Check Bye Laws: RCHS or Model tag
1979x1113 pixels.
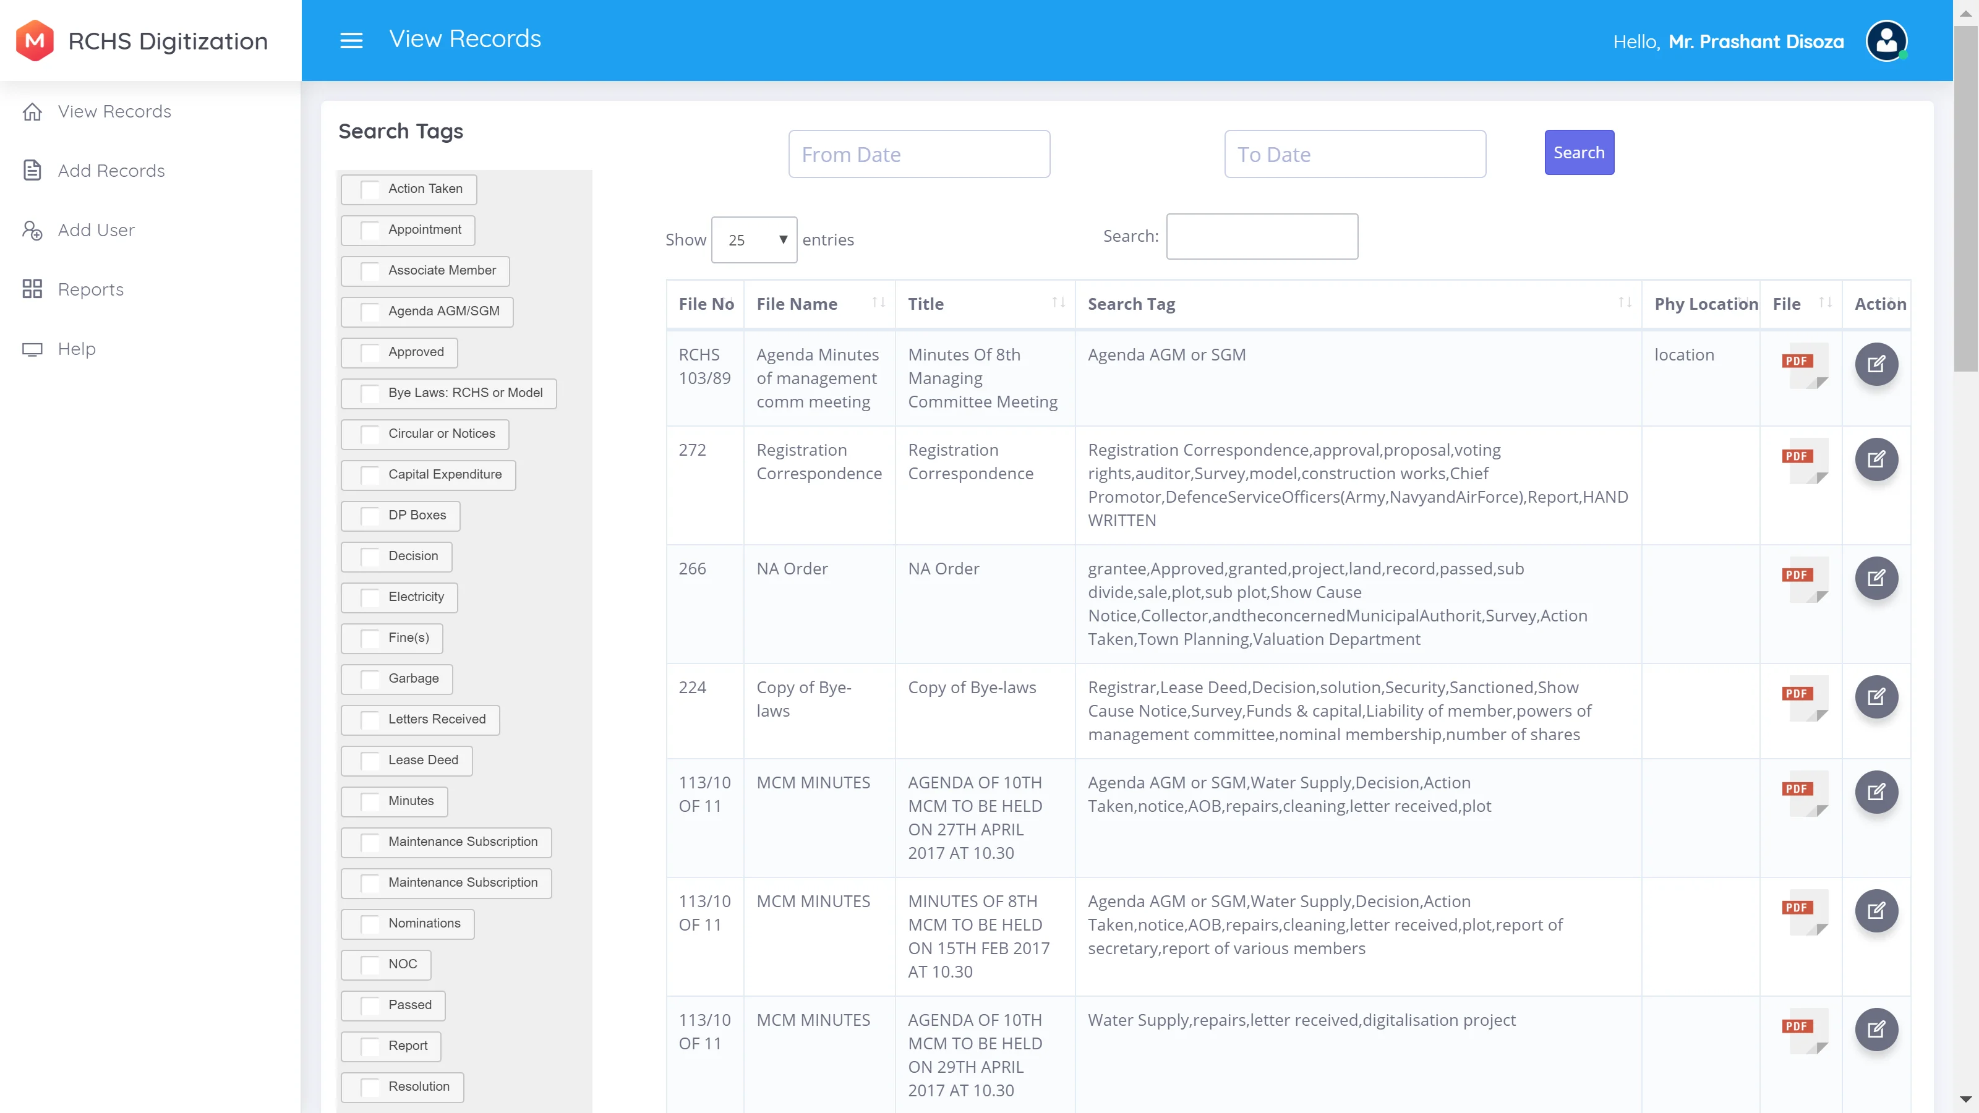click(370, 393)
